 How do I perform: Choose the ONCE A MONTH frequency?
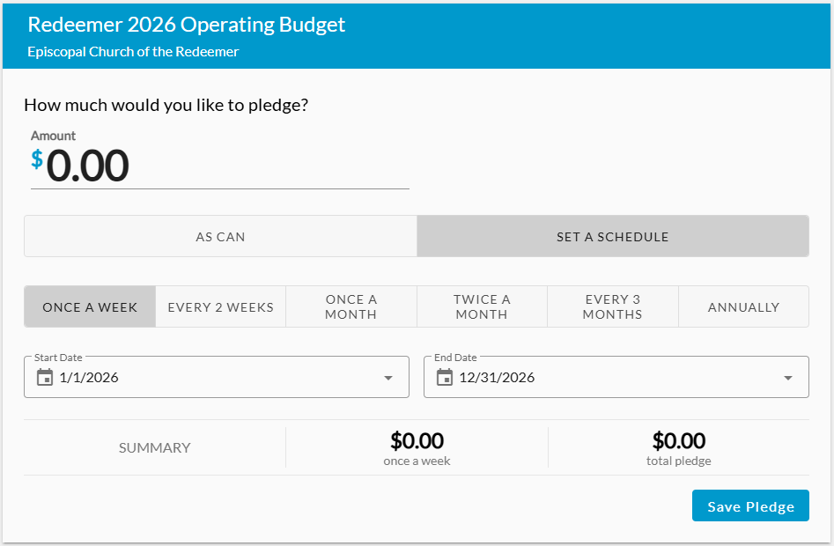tap(351, 307)
